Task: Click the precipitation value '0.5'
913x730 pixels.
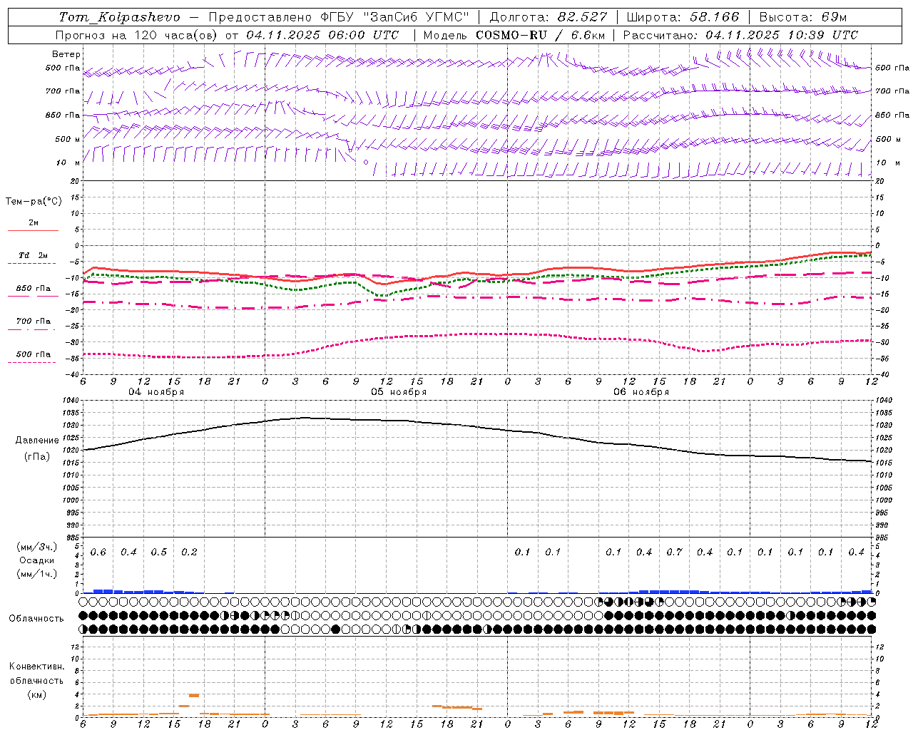Action: point(159,552)
